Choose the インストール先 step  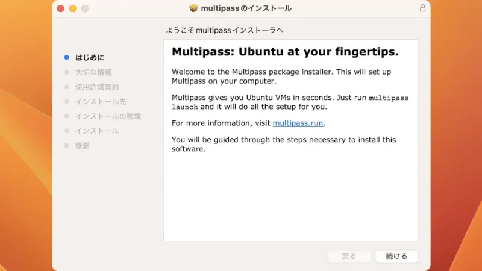point(100,101)
